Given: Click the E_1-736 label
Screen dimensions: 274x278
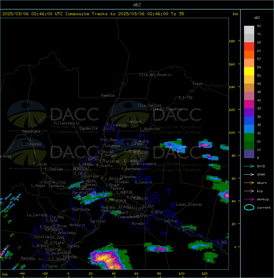Looking at the screenshot, I should [x=185, y=98].
